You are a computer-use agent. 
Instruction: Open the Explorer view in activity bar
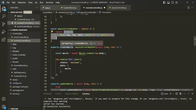click(4, 9)
